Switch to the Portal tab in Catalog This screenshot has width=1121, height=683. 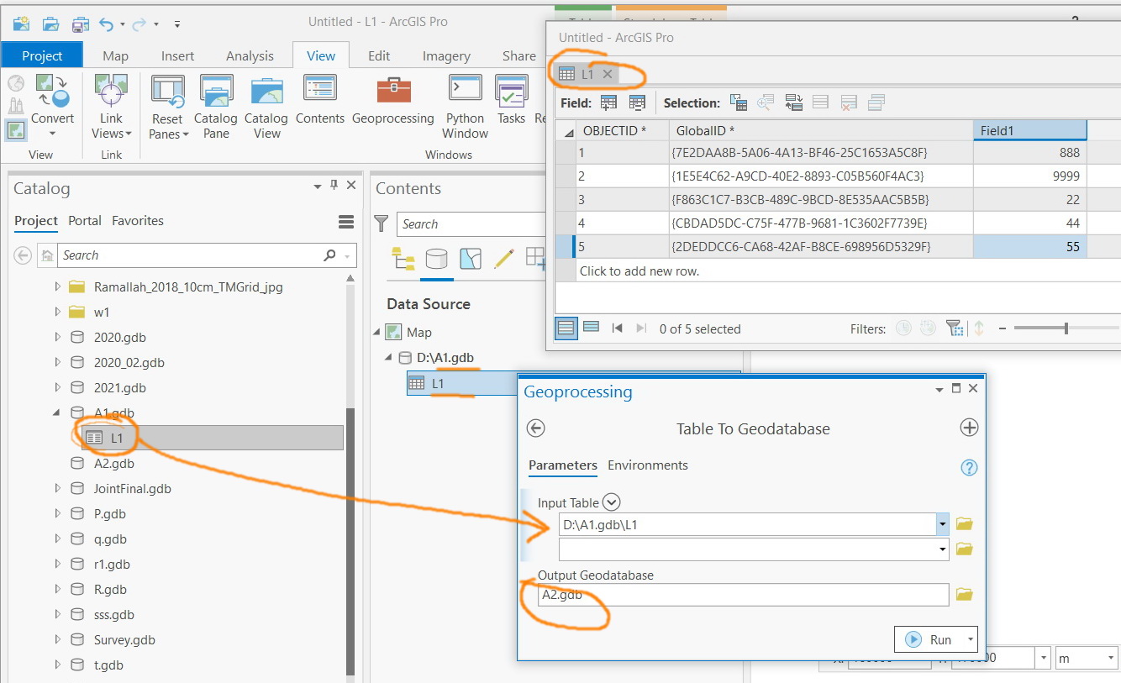tap(85, 221)
